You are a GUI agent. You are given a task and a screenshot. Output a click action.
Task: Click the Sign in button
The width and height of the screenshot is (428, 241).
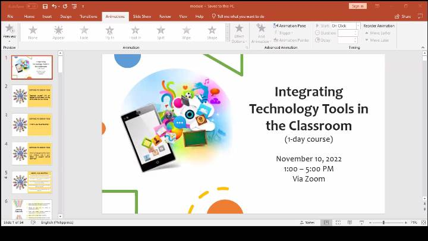pos(357,6)
